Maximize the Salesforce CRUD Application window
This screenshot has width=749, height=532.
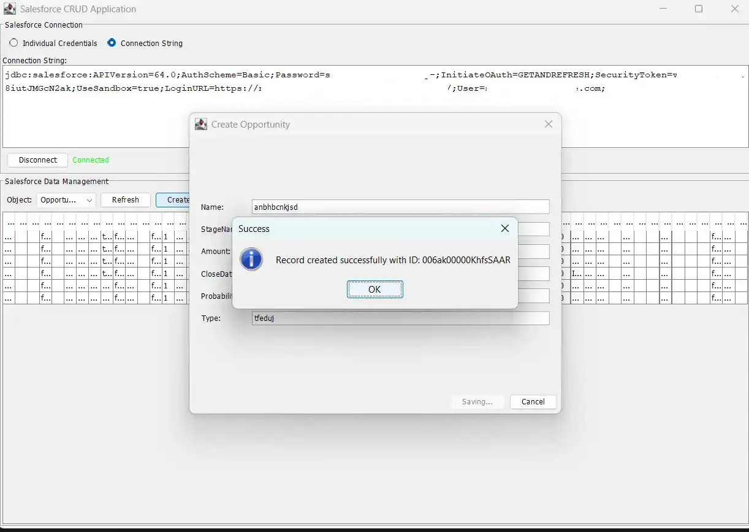coord(699,9)
